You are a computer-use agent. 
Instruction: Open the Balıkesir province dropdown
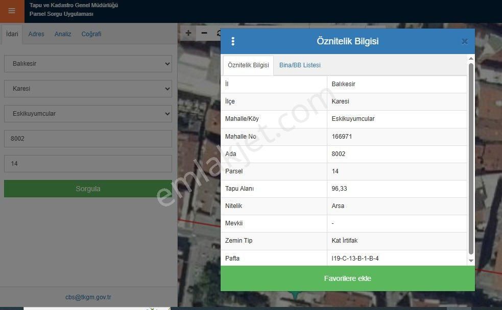point(87,63)
